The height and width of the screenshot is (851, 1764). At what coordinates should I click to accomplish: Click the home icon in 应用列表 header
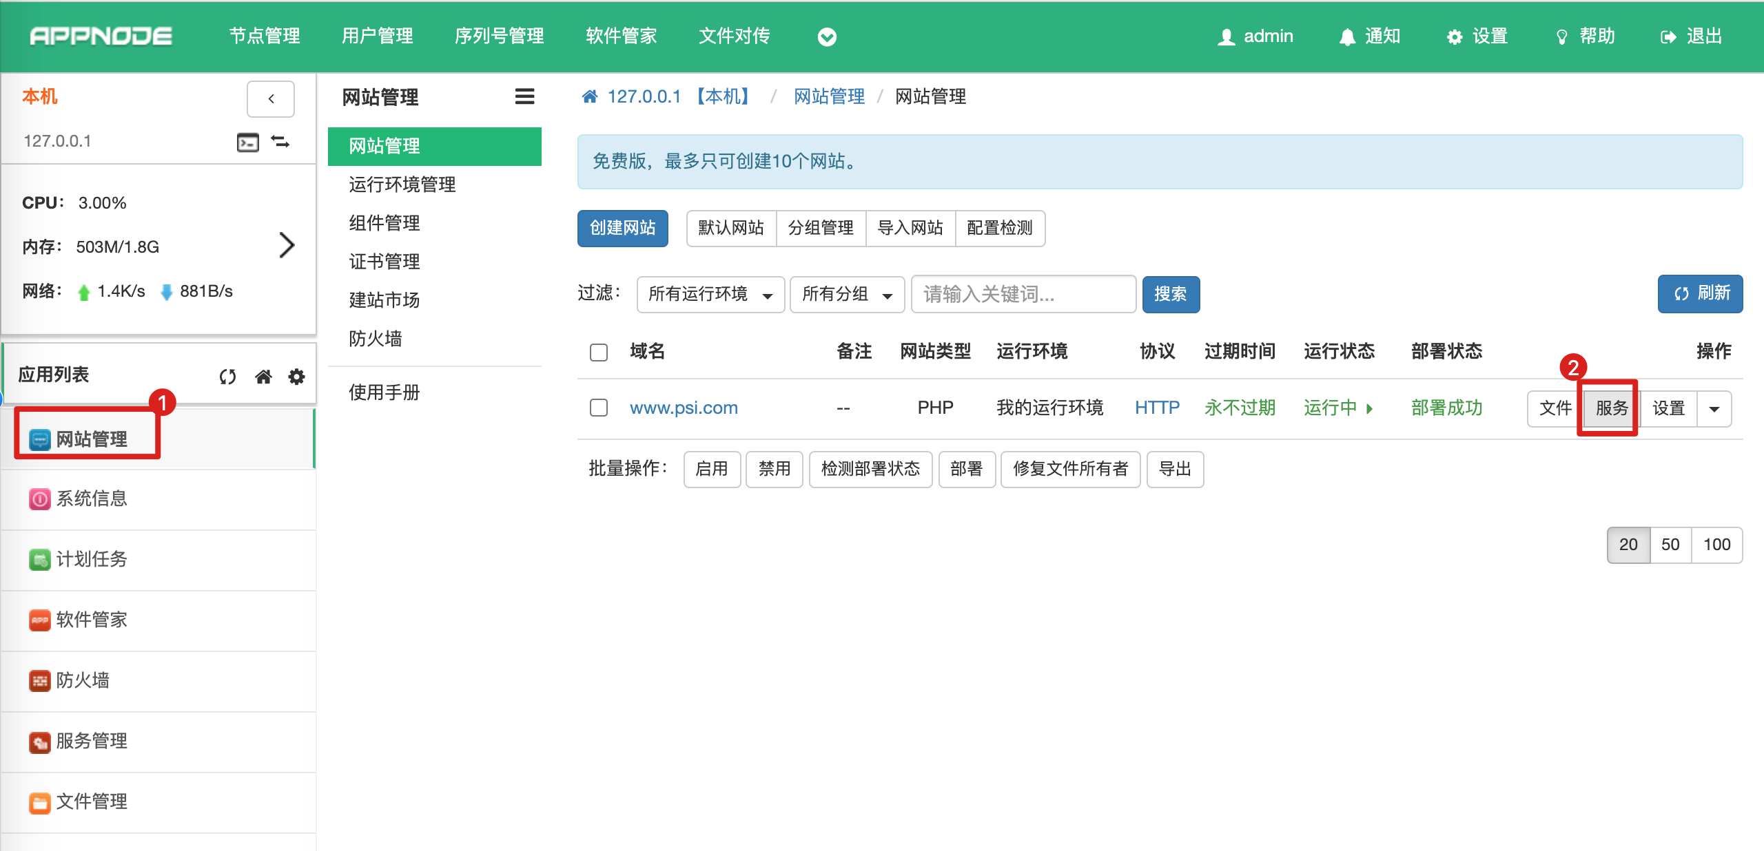pos(263,377)
